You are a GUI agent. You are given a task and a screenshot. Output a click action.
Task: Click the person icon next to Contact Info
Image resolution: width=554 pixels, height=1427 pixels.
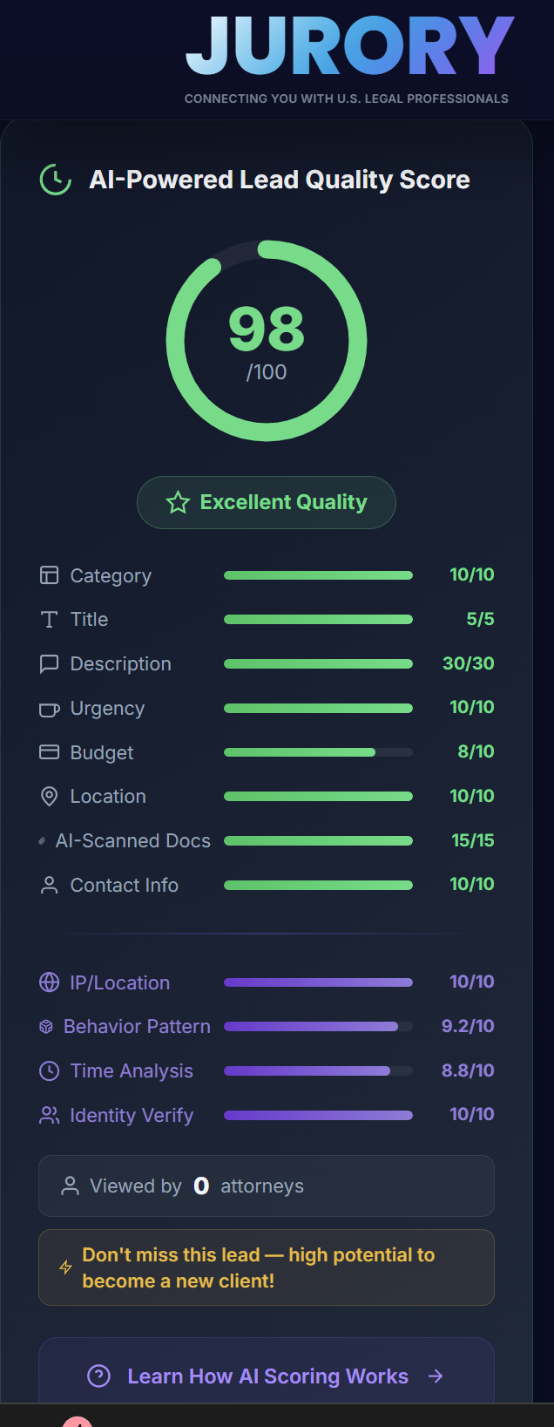48,884
